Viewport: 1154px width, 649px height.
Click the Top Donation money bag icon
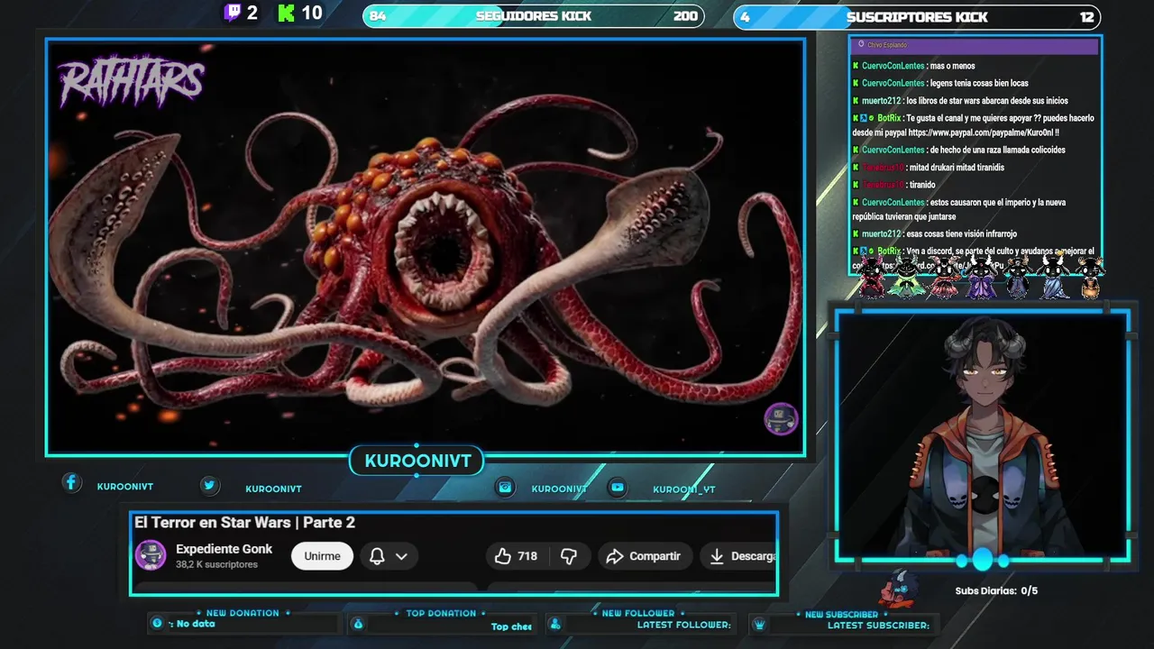(357, 623)
